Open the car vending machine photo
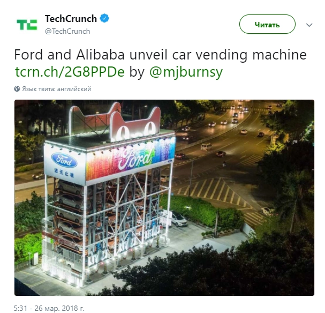Viewport: 325px width, 313px height. pos(164,198)
